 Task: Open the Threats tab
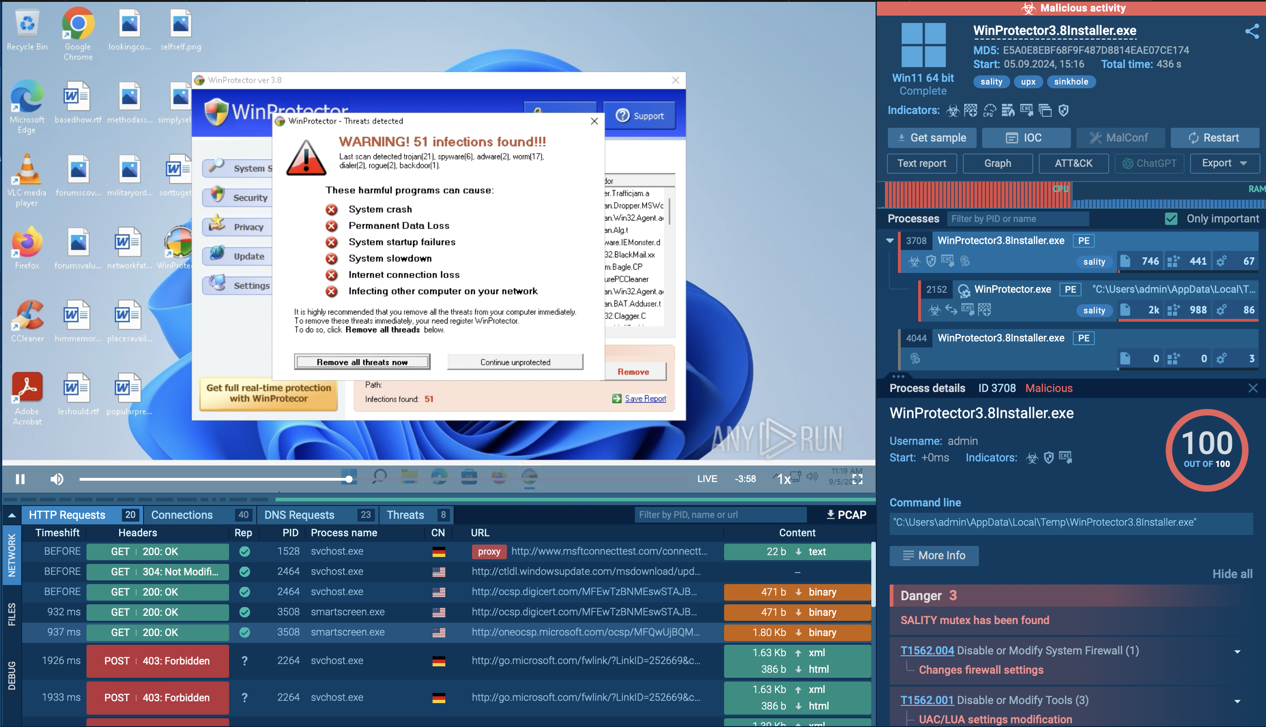click(x=405, y=515)
